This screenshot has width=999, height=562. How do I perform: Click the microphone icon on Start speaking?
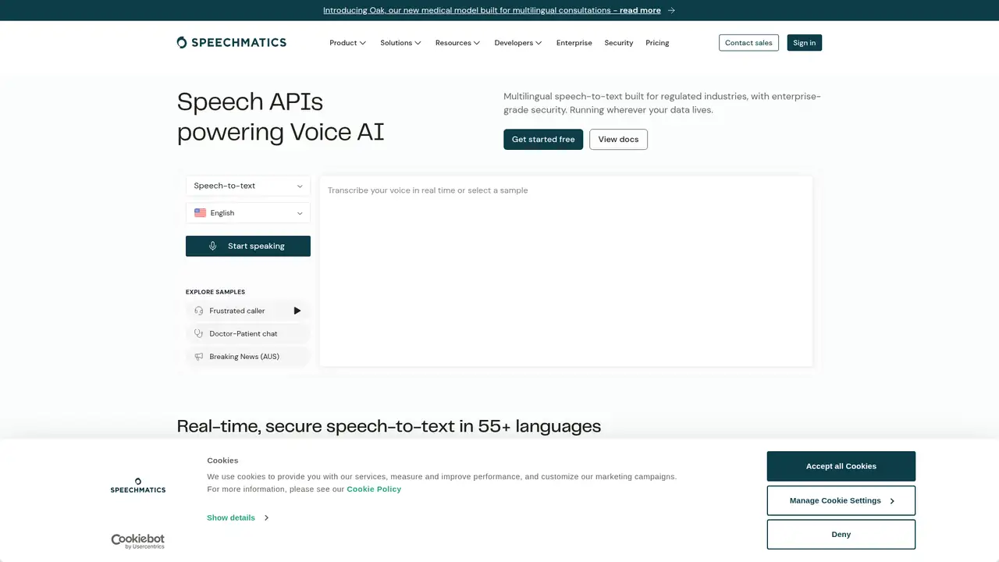point(212,246)
